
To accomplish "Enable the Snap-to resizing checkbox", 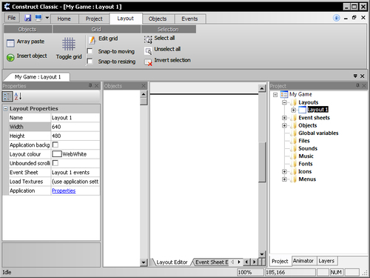I will [x=90, y=61].
